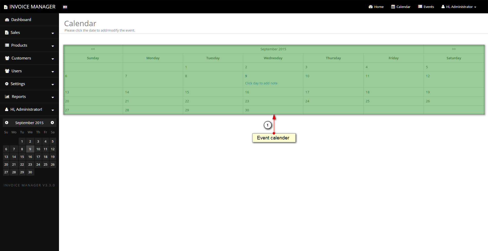
Task: Expand the Users sidebar menu arrow
Action: [x=53, y=72]
